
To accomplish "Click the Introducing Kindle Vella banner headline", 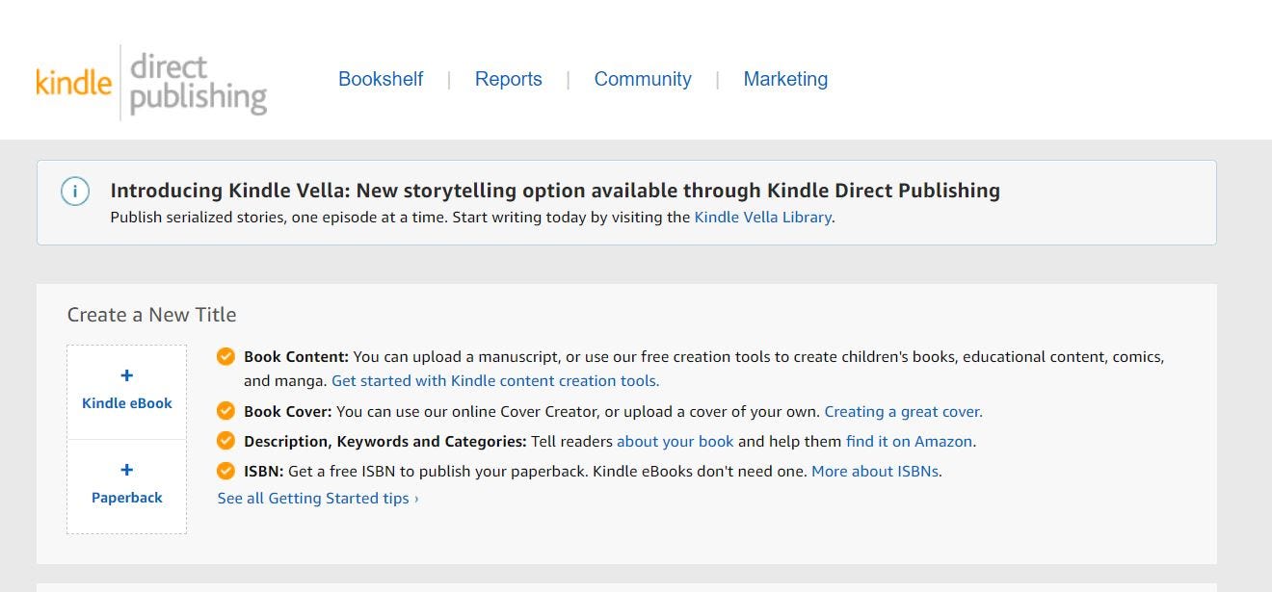I will click(x=555, y=191).
